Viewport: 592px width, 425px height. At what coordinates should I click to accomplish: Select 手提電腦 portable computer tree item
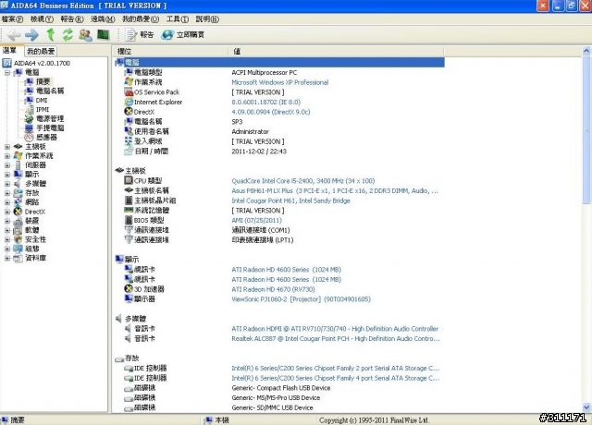(x=50, y=128)
